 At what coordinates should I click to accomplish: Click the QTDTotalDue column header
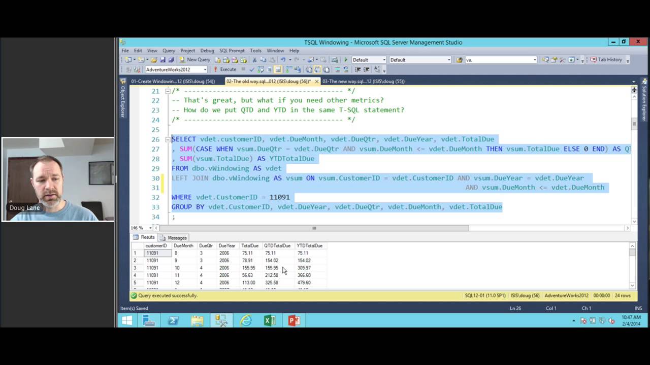click(277, 246)
